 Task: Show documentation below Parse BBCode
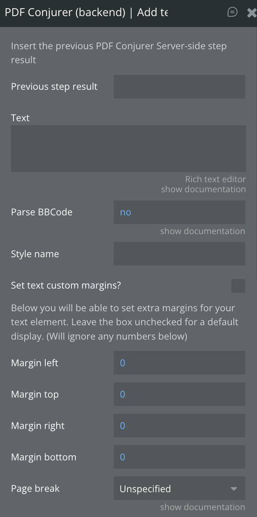[203, 231]
